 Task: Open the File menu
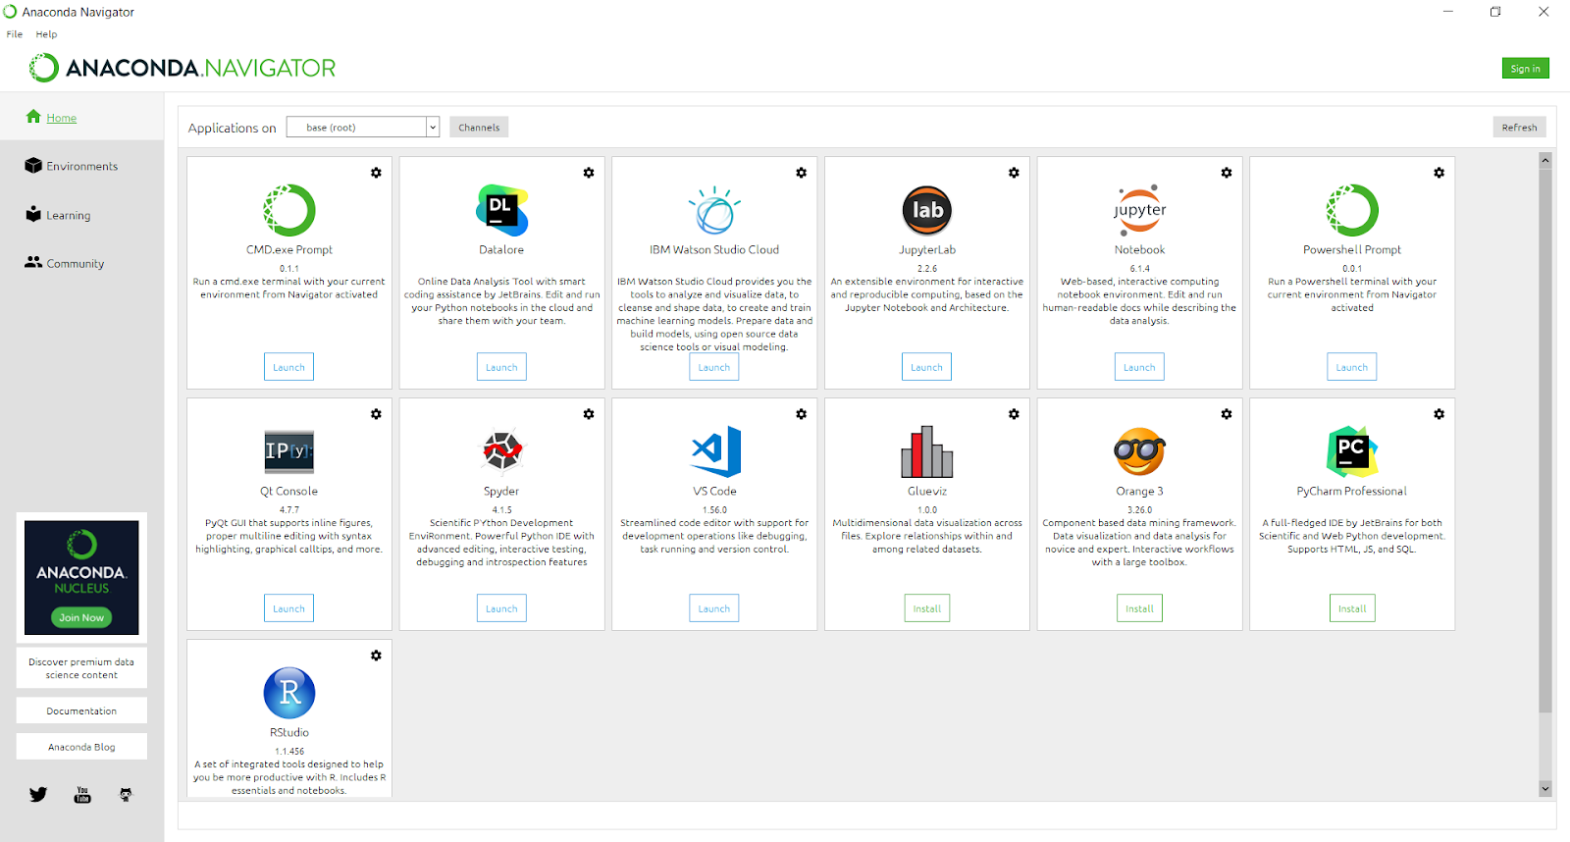point(15,34)
